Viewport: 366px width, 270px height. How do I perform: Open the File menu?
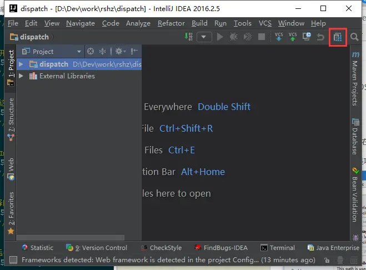(x=13, y=23)
